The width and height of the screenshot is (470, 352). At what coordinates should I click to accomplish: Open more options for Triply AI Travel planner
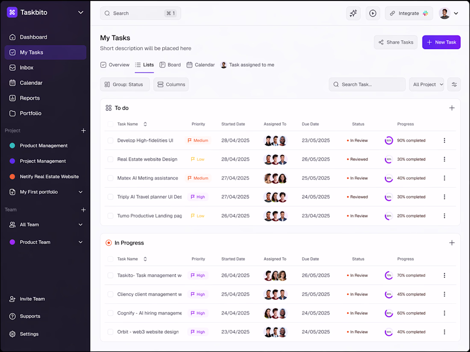pos(444,197)
